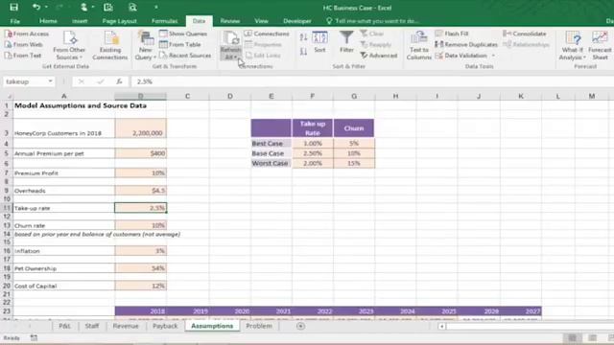Click Forecast Sheet
Image resolution: width=614 pixels, height=345 pixels.
tap(600, 45)
